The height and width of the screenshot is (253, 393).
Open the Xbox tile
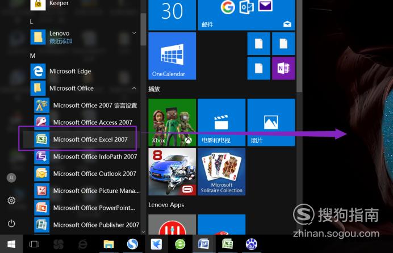[x=172, y=122]
